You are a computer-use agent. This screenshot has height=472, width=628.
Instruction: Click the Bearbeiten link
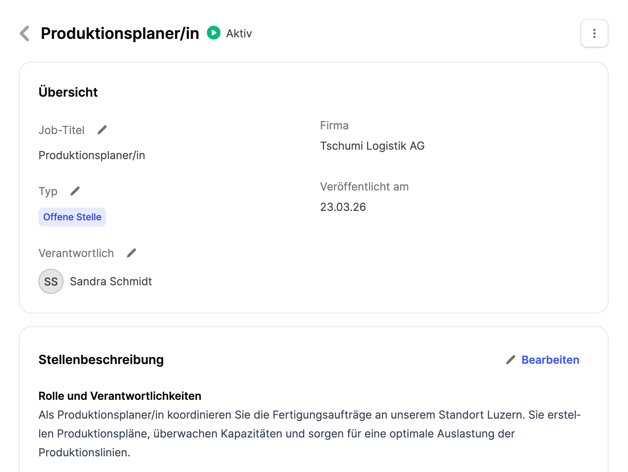point(550,360)
